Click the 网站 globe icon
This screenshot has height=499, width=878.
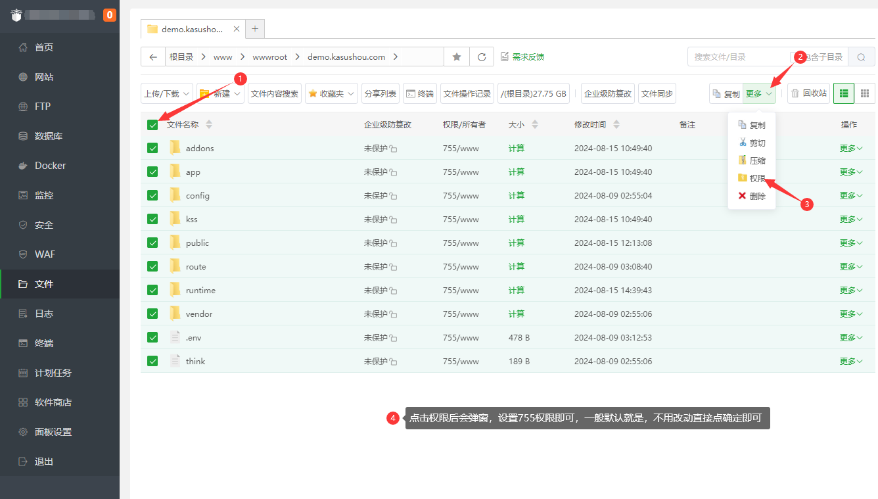click(23, 77)
